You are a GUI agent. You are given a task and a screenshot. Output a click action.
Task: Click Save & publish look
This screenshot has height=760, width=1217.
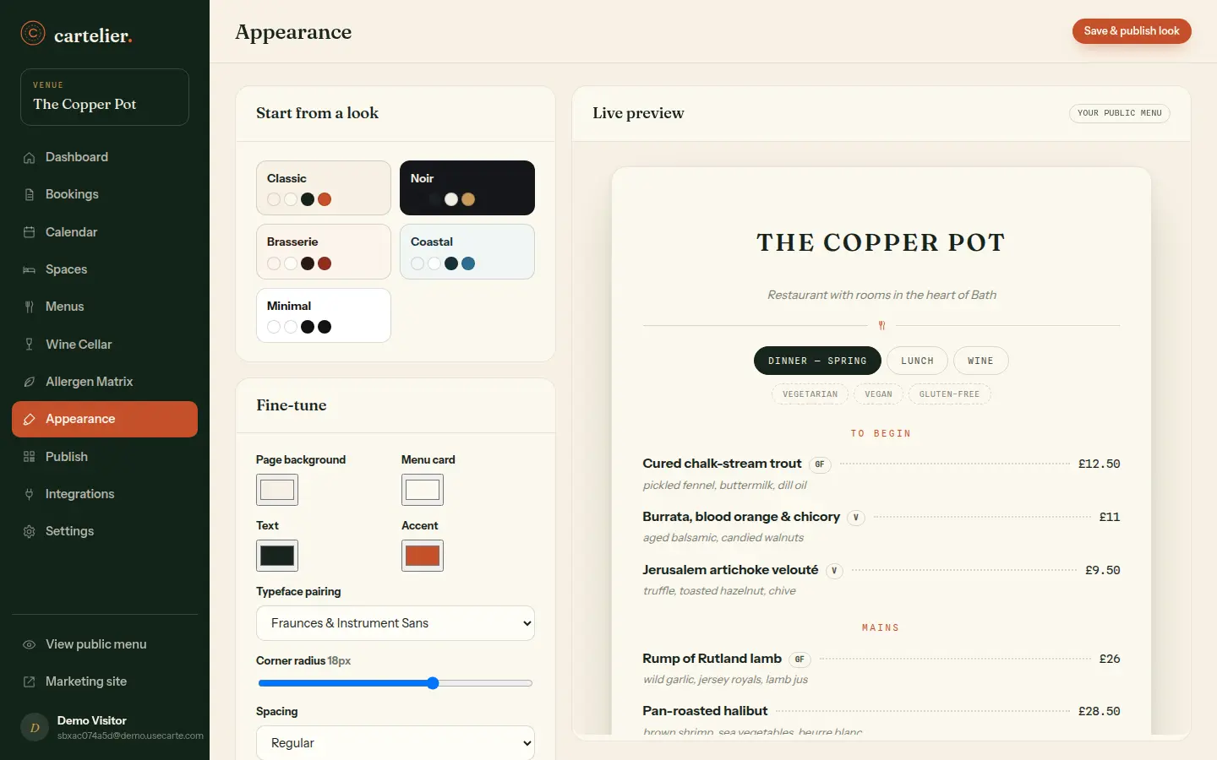point(1132,31)
